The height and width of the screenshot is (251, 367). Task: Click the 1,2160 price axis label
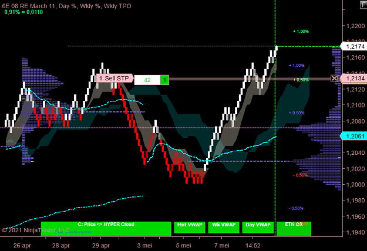tap(355, 57)
